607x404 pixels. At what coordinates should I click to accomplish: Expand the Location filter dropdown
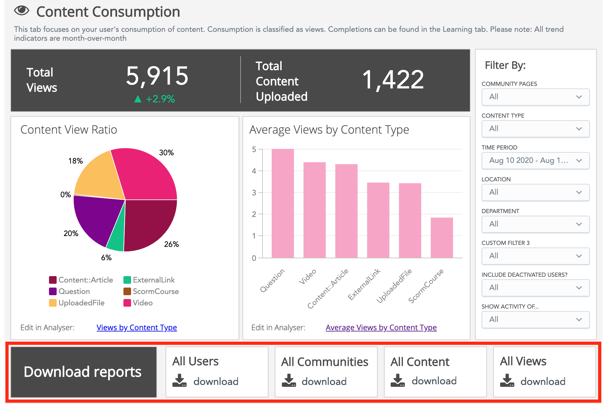tap(535, 192)
